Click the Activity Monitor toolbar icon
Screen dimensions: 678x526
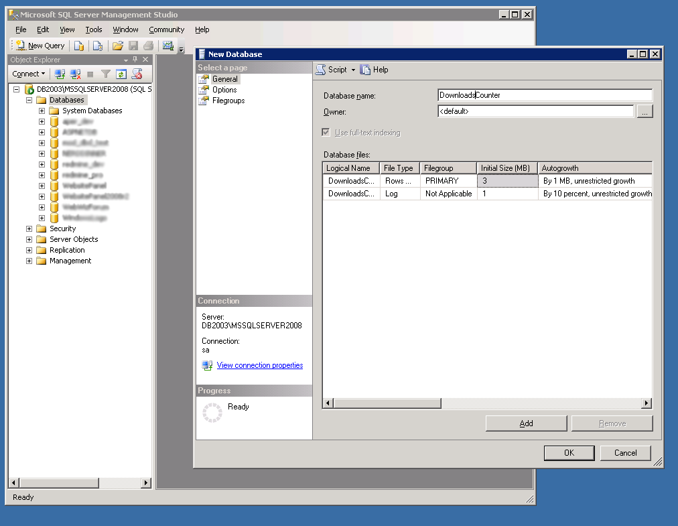(x=167, y=46)
